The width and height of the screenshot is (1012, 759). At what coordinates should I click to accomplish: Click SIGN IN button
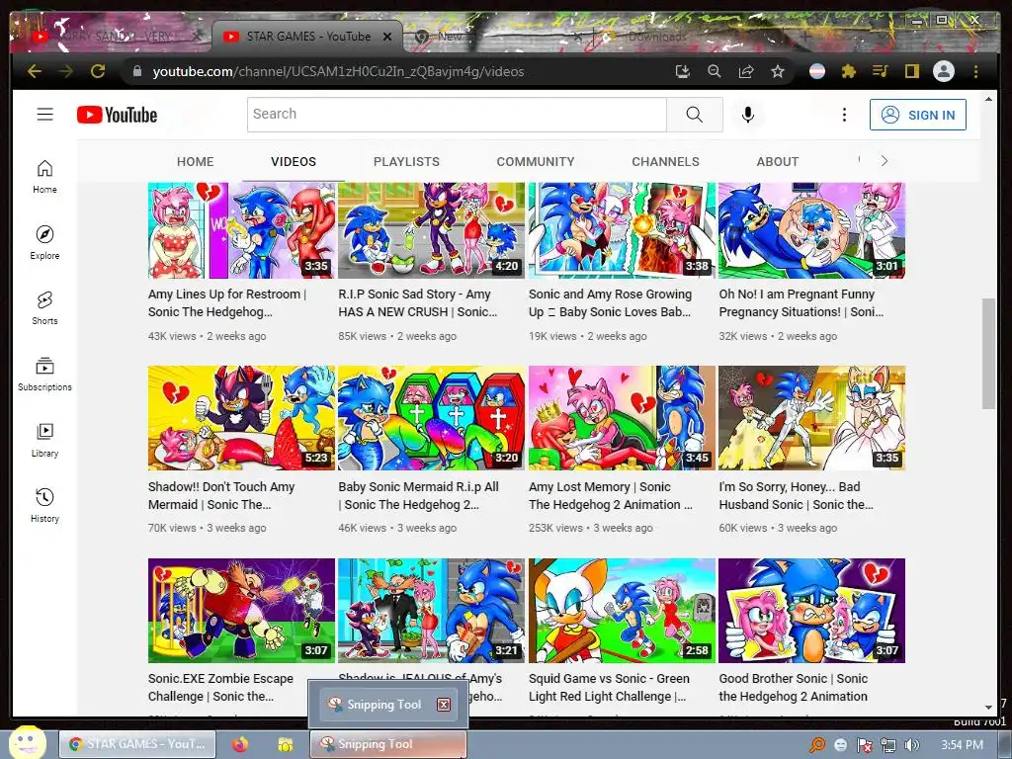click(917, 115)
